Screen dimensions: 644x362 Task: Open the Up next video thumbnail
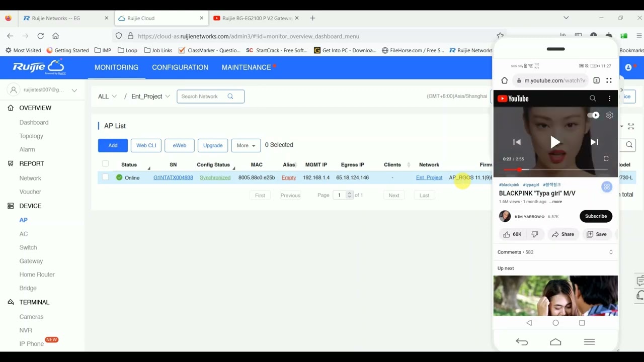click(x=555, y=296)
